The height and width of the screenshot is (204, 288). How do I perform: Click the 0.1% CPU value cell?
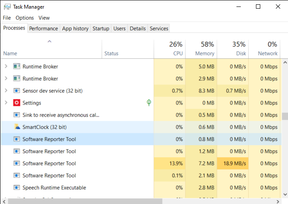pyautogui.click(x=169, y=175)
